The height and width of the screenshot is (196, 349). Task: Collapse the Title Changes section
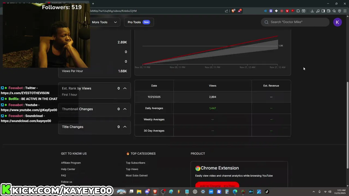coord(125,127)
